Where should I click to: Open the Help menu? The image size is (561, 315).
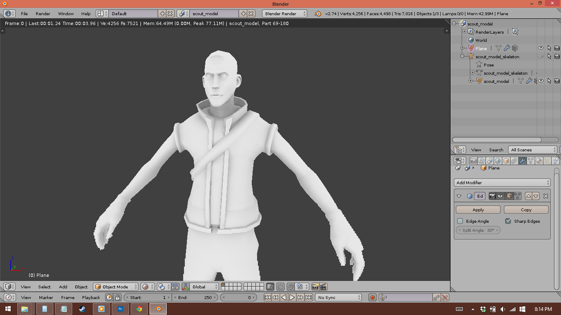[x=86, y=14]
